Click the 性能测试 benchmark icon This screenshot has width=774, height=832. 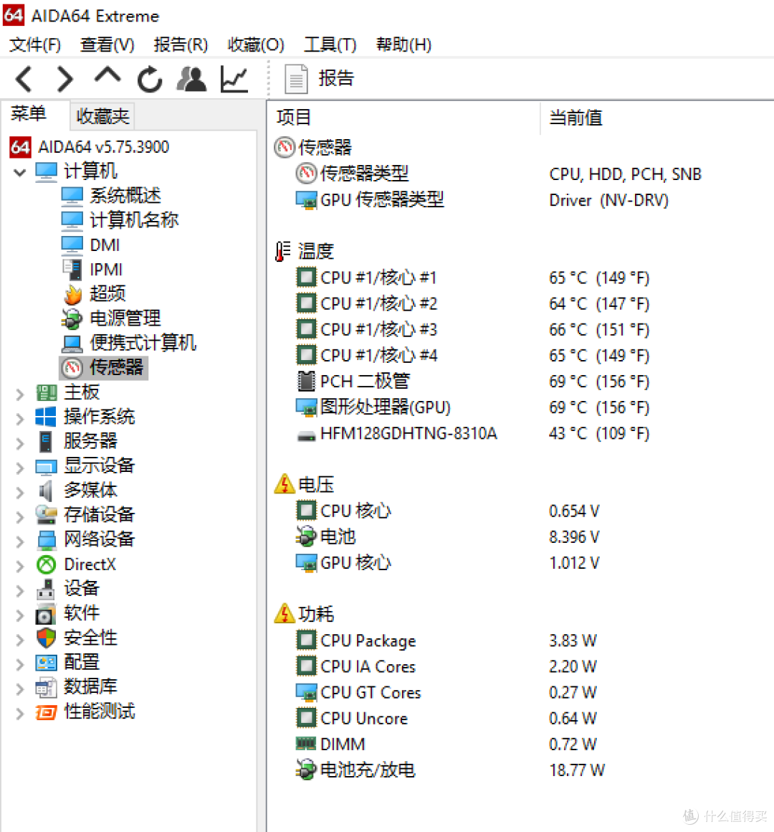pos(46,712)
